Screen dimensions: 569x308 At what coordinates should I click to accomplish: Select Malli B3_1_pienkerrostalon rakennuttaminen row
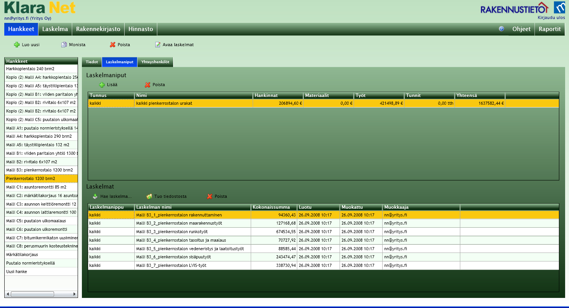323,215
